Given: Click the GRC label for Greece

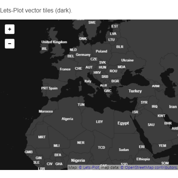Looking at the screenshot, I should (x=108, y=91).
